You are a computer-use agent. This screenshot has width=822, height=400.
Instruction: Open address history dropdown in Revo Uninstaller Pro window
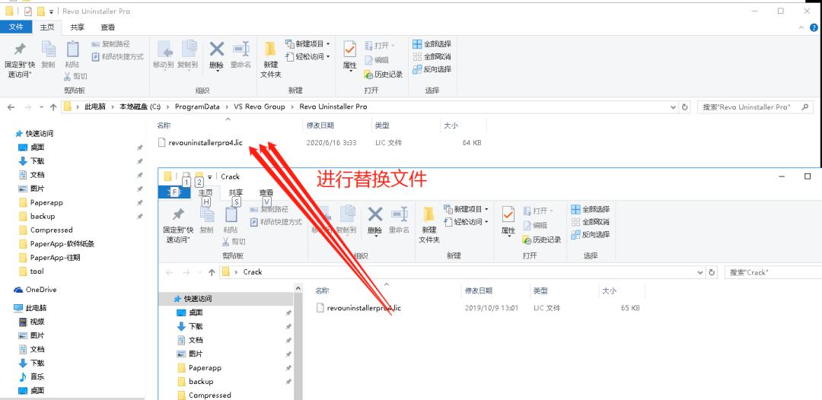point(674,106)
